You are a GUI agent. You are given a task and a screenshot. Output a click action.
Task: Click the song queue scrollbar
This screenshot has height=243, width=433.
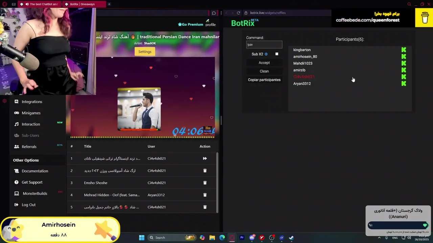click(217, 182)
